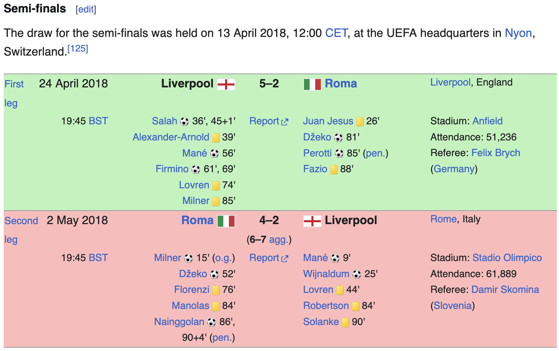Open the Stadio Olimpico link
Screen dimensions: 559x351
(x=507, y=258)
